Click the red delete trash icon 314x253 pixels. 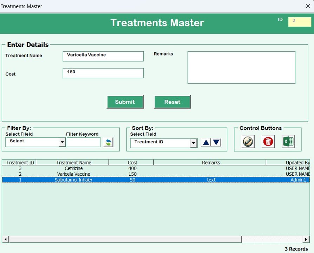268,141
